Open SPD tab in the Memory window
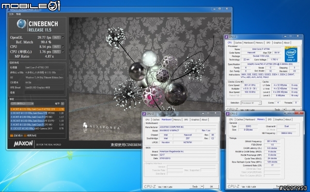The width and height of the screenshot is (310, 192). [x=270, y=119]
